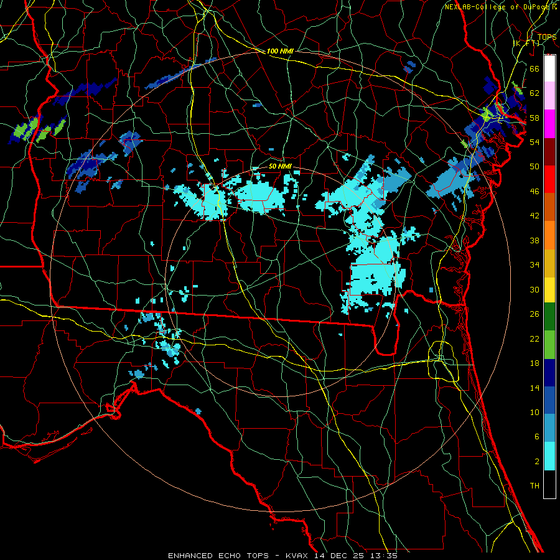This screenshot has width=560, height=560.
Task: Click the 10 legend value
Action: click(x=534, y=412)
